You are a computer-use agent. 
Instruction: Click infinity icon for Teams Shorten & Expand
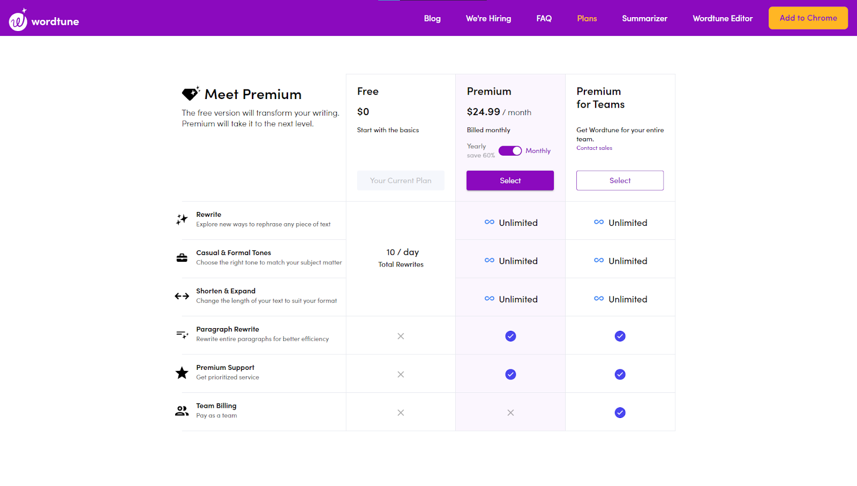point(599,299)
